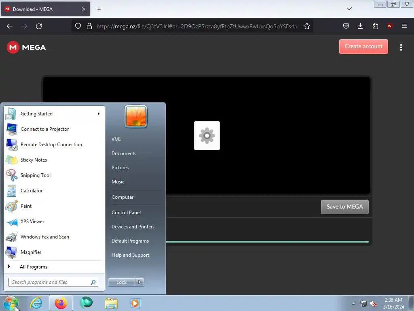The height and width of the screenshot is (311, 414).
Task: Click the address bar URL
Action: point(197,26)
